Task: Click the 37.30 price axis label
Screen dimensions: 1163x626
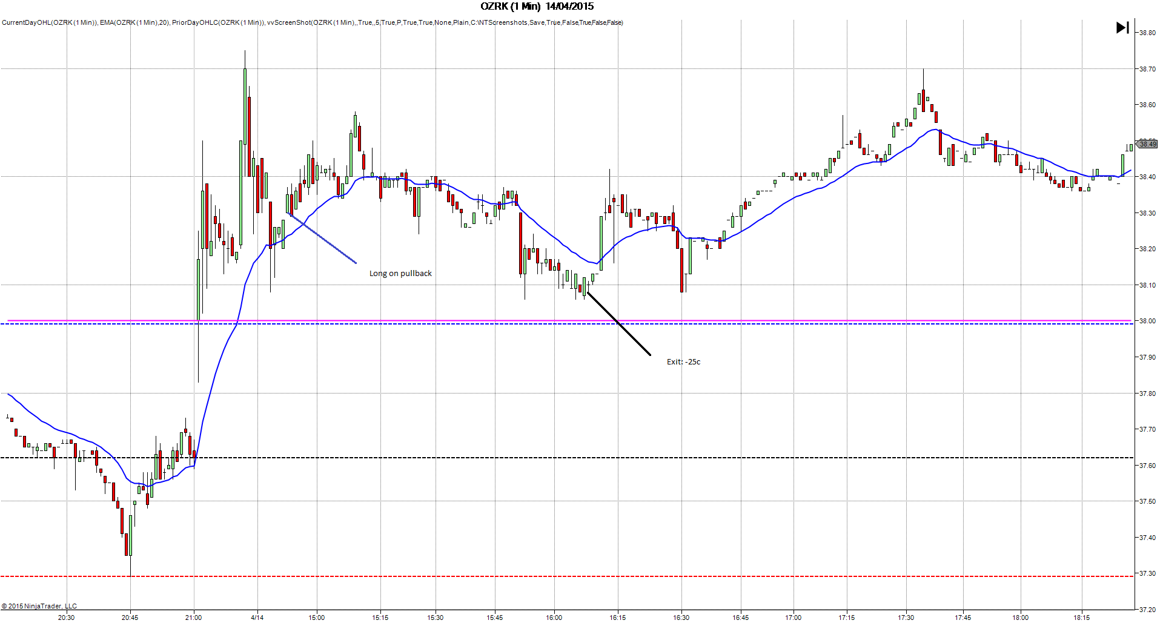Action: coord(1147,573)
